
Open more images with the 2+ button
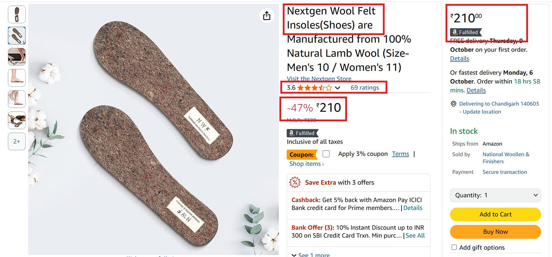pos(16,141)
